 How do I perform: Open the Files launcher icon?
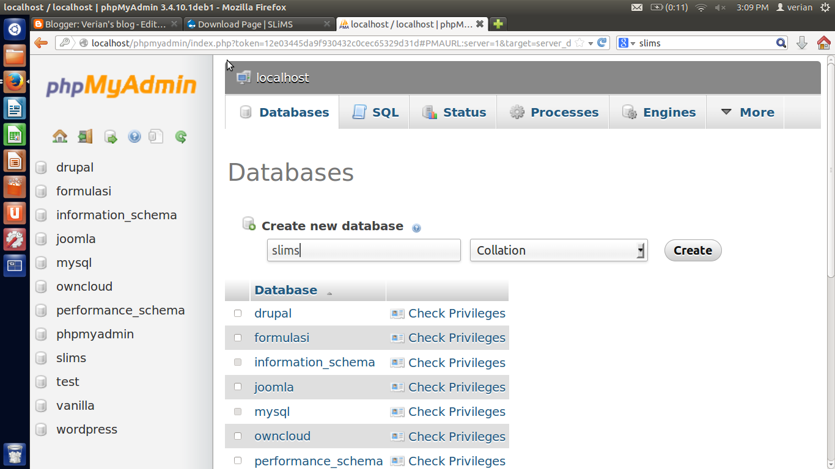coord(15,56)
